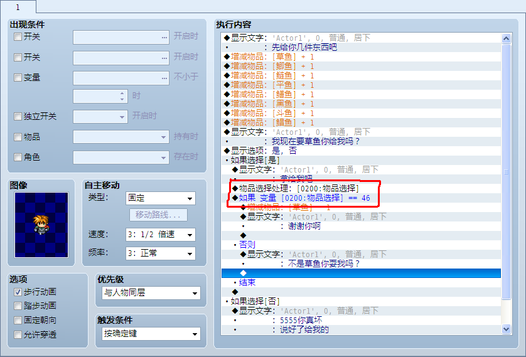
Task: Click the 移动路线... button
Action: (x=158, y=215)
